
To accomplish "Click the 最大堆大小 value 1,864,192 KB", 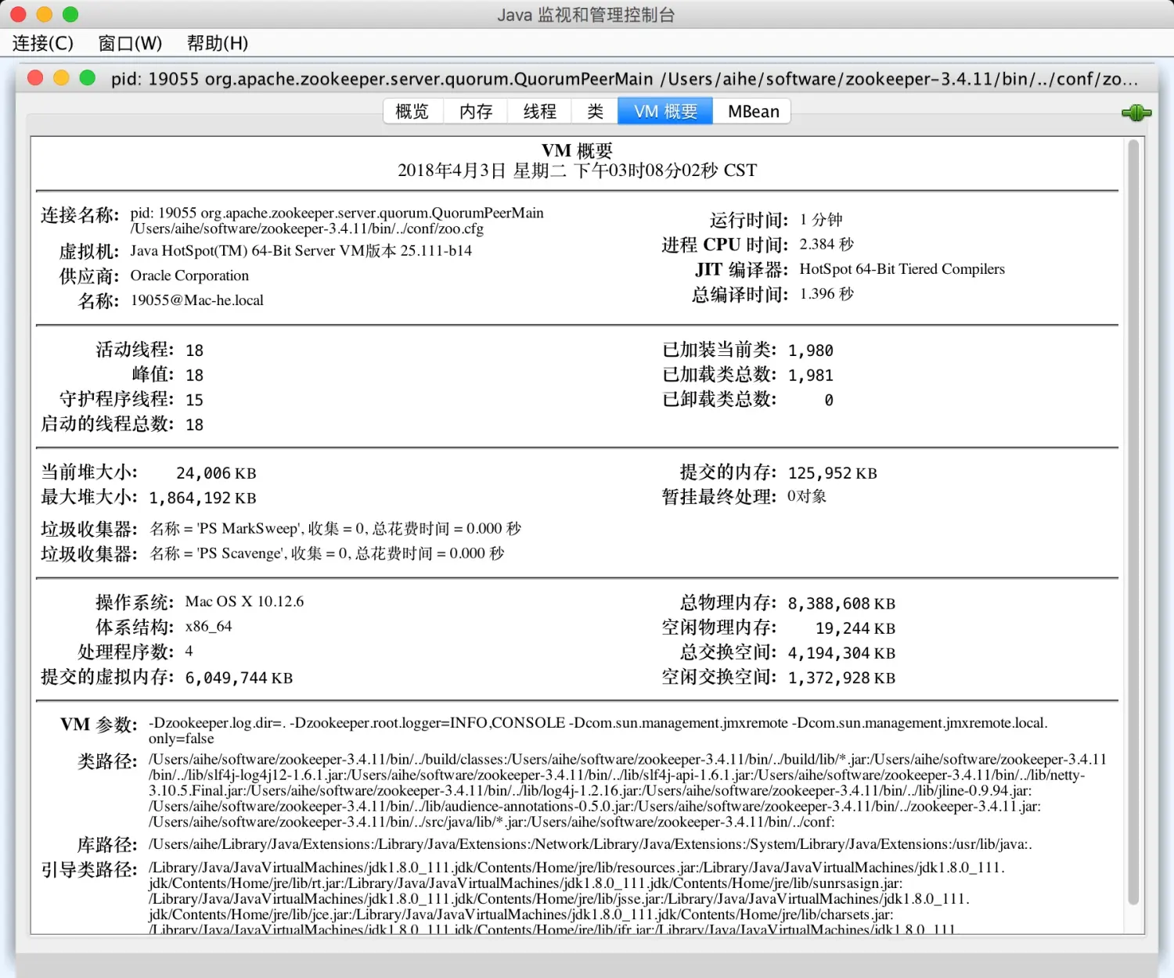I will (203, 498).
